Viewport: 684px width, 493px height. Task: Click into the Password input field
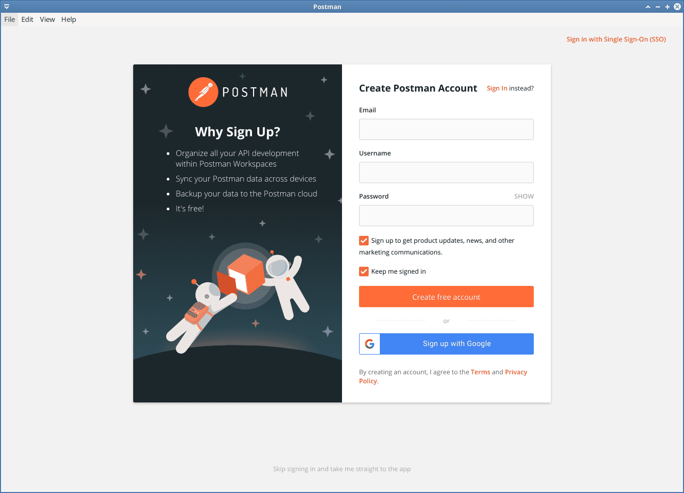coord(446,216)
